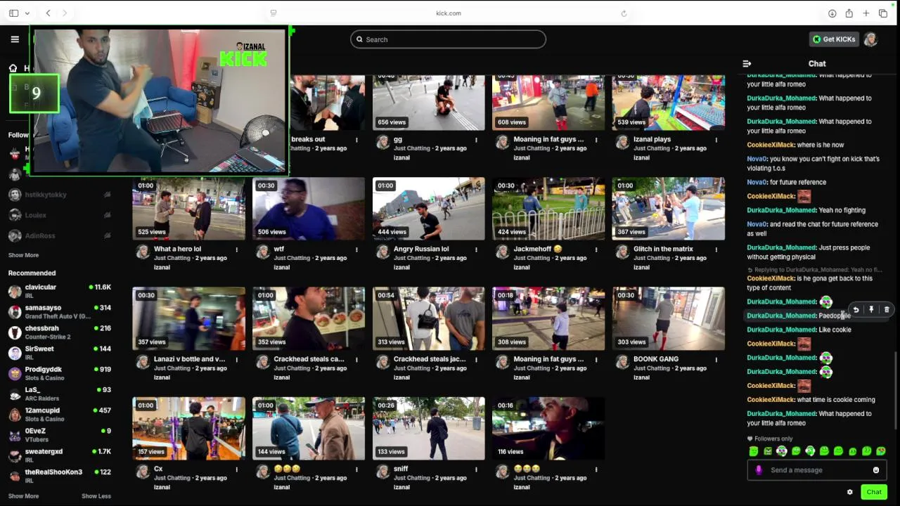Click the Safari share icon

pos(849,13)
